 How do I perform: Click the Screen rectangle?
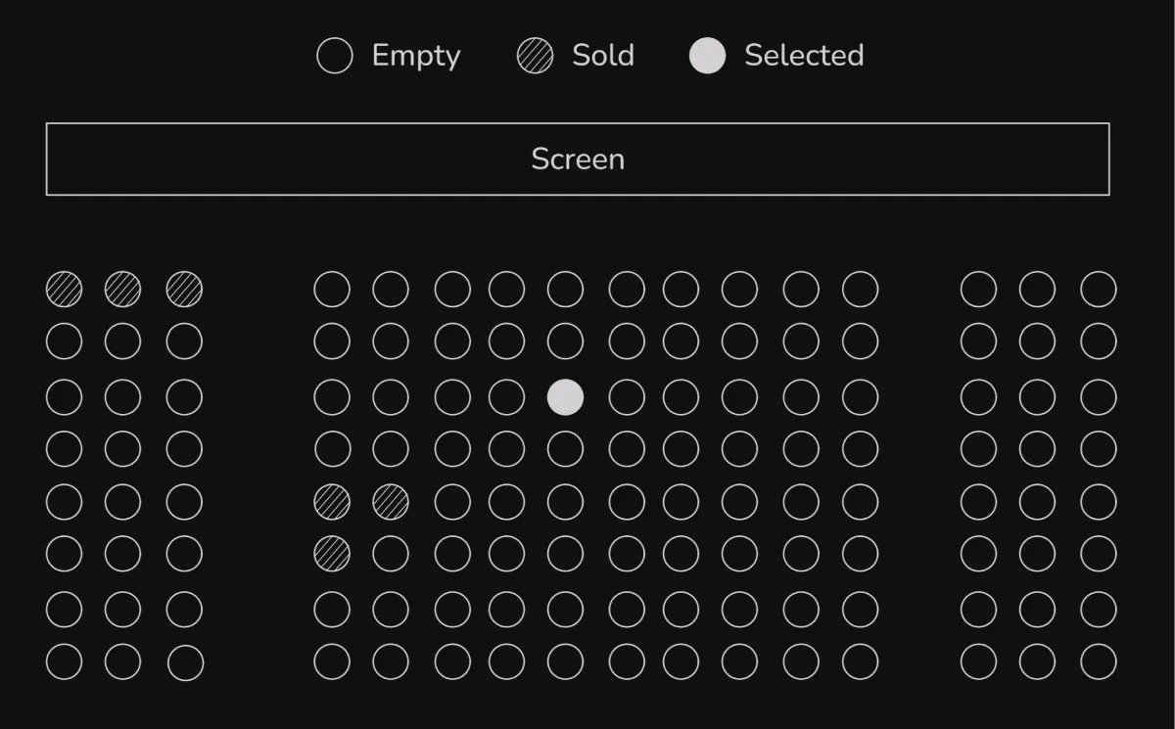(x=578, y=159)
